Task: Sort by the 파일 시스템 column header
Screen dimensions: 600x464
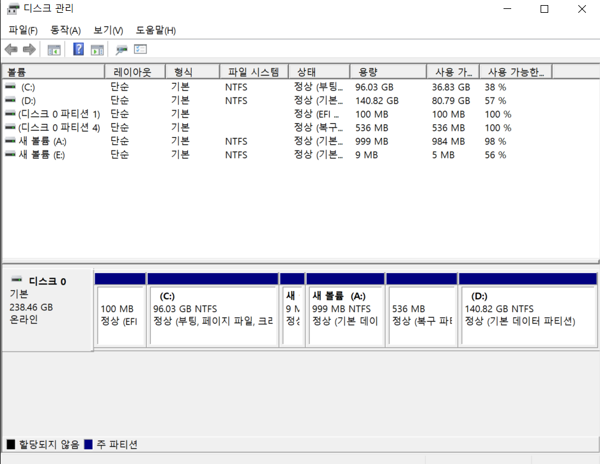Action: 254,71
